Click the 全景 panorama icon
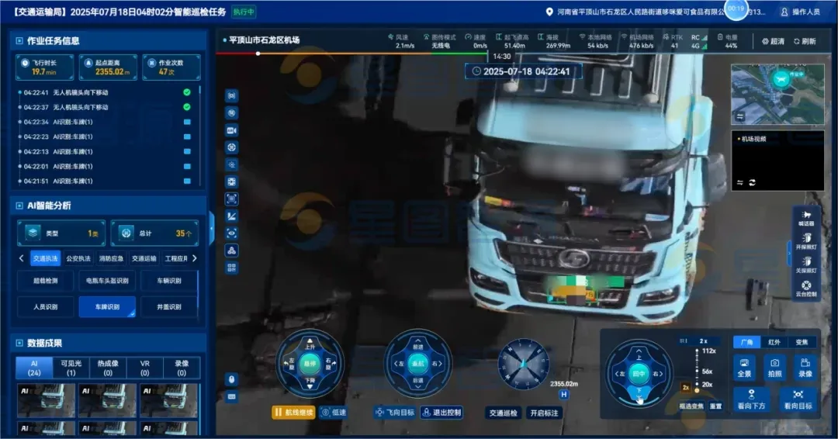This screenshot has height=439, width=838. tap(743, 367)
